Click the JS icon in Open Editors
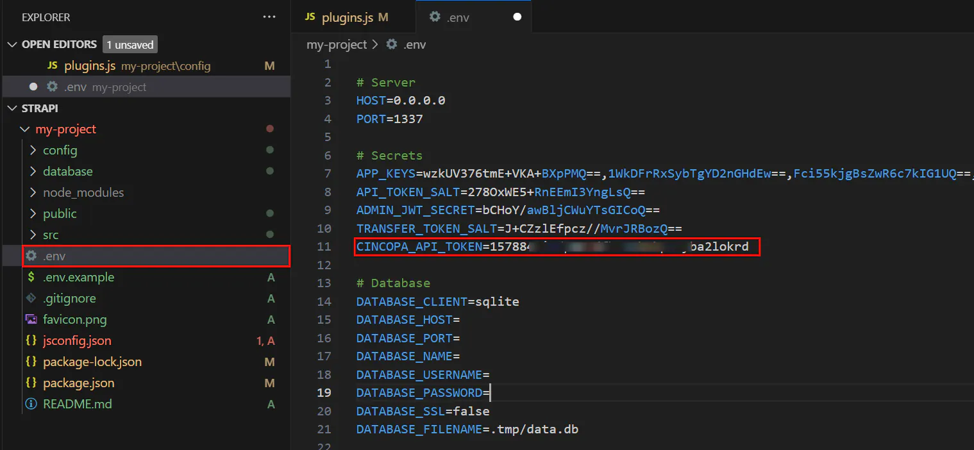The height and width of the screenshot is (450, 974). point(53,65)
